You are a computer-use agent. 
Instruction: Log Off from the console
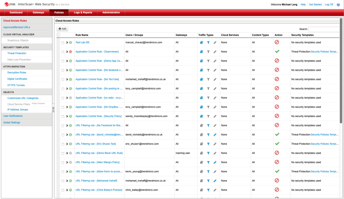[329, 5]
